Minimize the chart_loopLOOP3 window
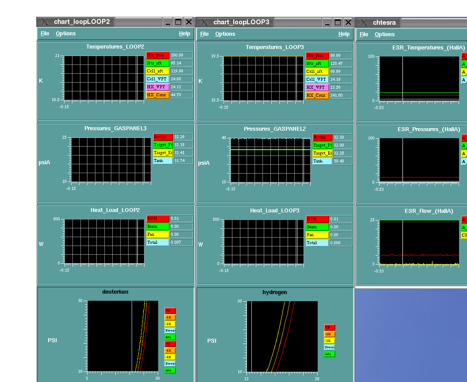The width and height of the screenshot is (467, 382). (x=327, y=23)
